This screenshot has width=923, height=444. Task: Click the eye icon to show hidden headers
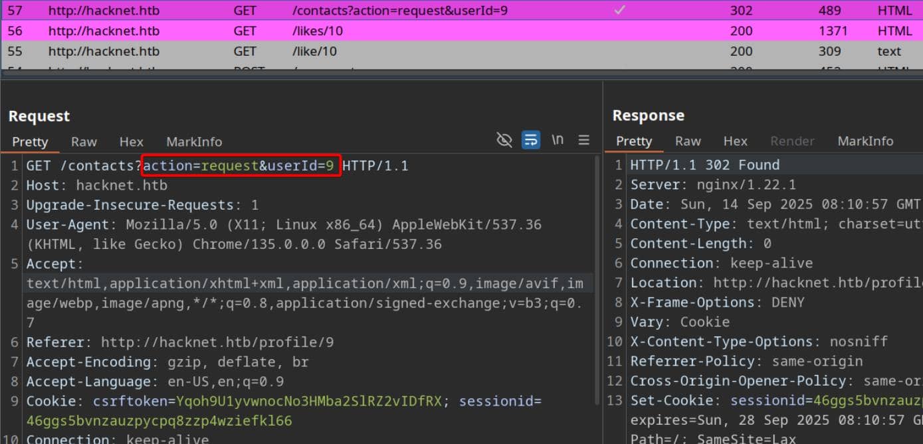pos(504,140)
